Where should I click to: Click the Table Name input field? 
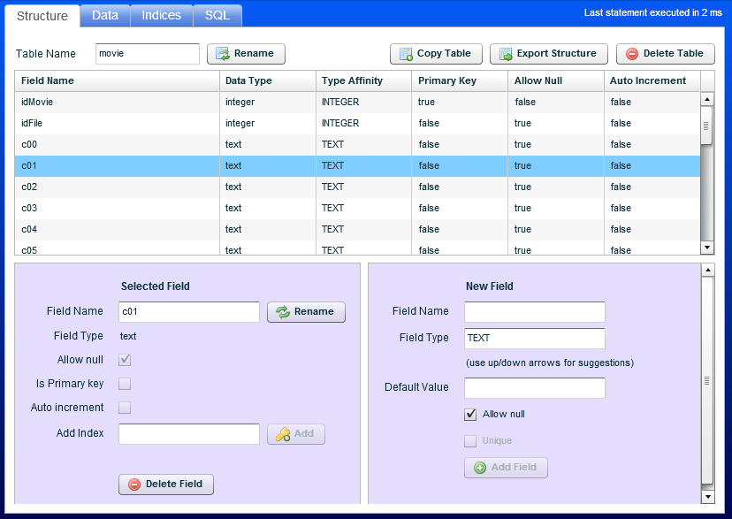[x=148, y=54]
